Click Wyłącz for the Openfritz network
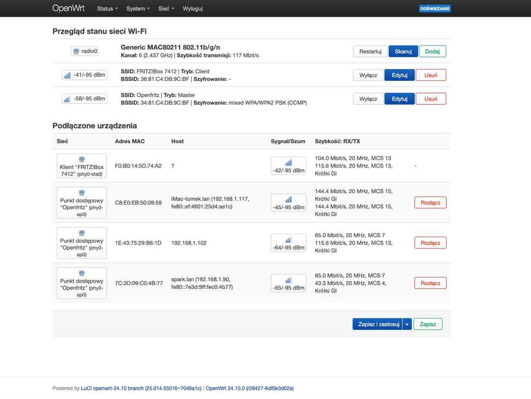Screen dimensions: 531x399 (x=368, y=99)
